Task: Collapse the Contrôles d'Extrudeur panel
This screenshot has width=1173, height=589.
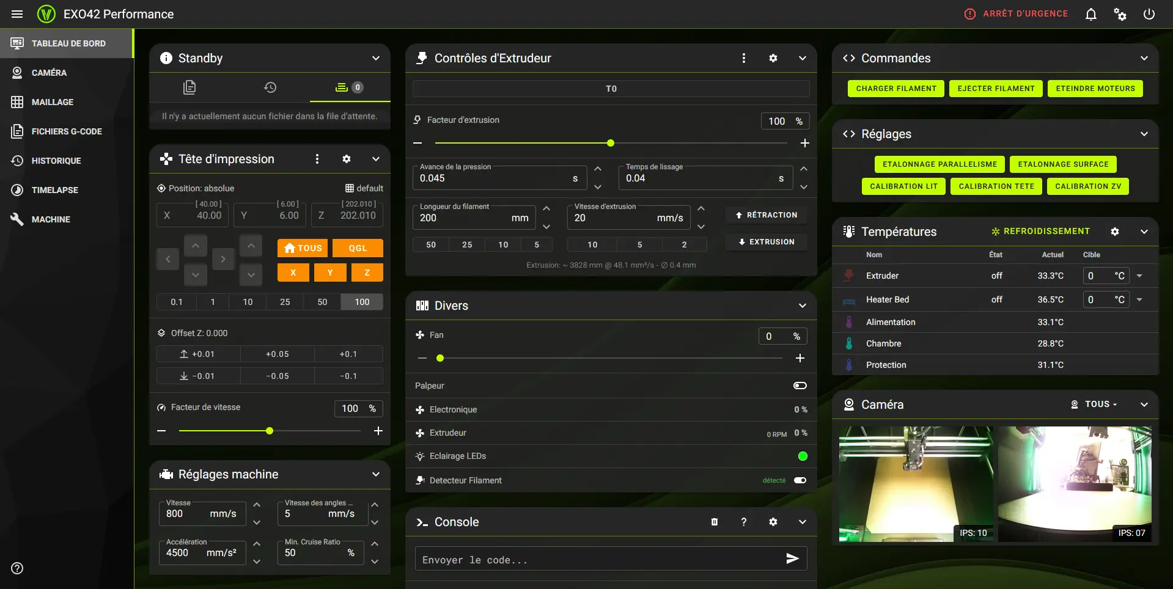Action: [x=802, y=58]
